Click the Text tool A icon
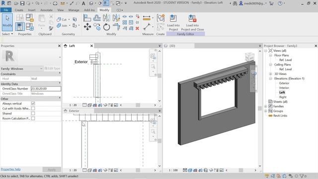Viewport: 318px width, 179px height. click(x=83, y=3)
